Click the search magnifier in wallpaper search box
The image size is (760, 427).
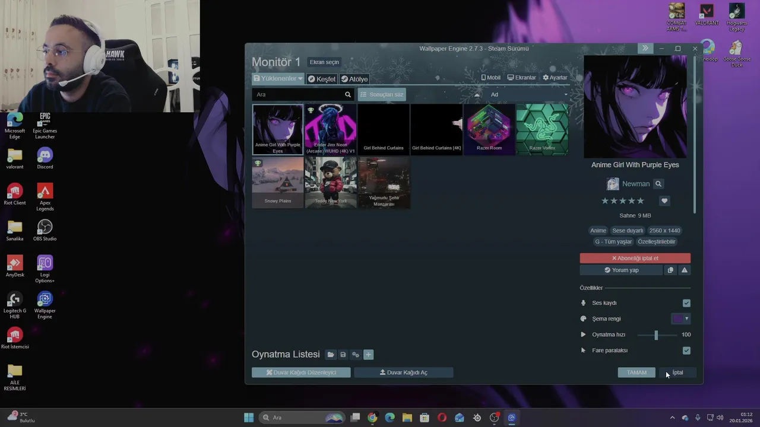coord(348,94)
